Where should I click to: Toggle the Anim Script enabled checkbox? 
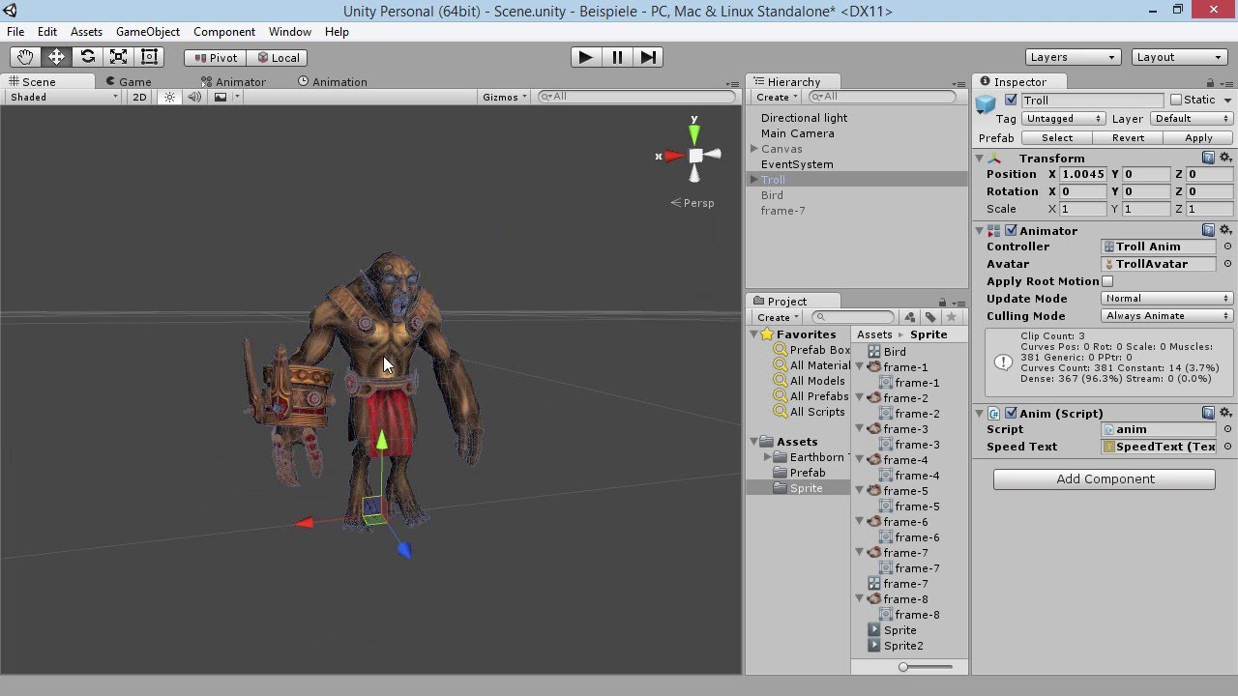coord(1011,413)
